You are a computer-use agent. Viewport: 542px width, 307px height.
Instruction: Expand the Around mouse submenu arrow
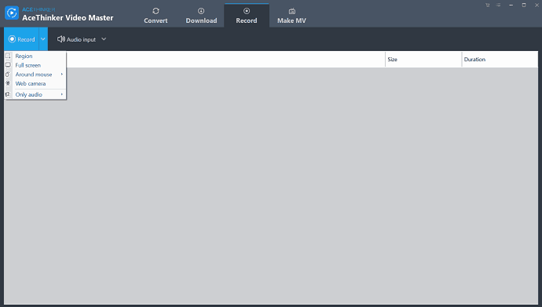tap(62, 75)
